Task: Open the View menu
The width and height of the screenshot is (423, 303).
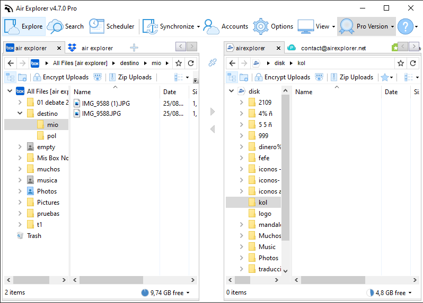Action: click(316, 26)
